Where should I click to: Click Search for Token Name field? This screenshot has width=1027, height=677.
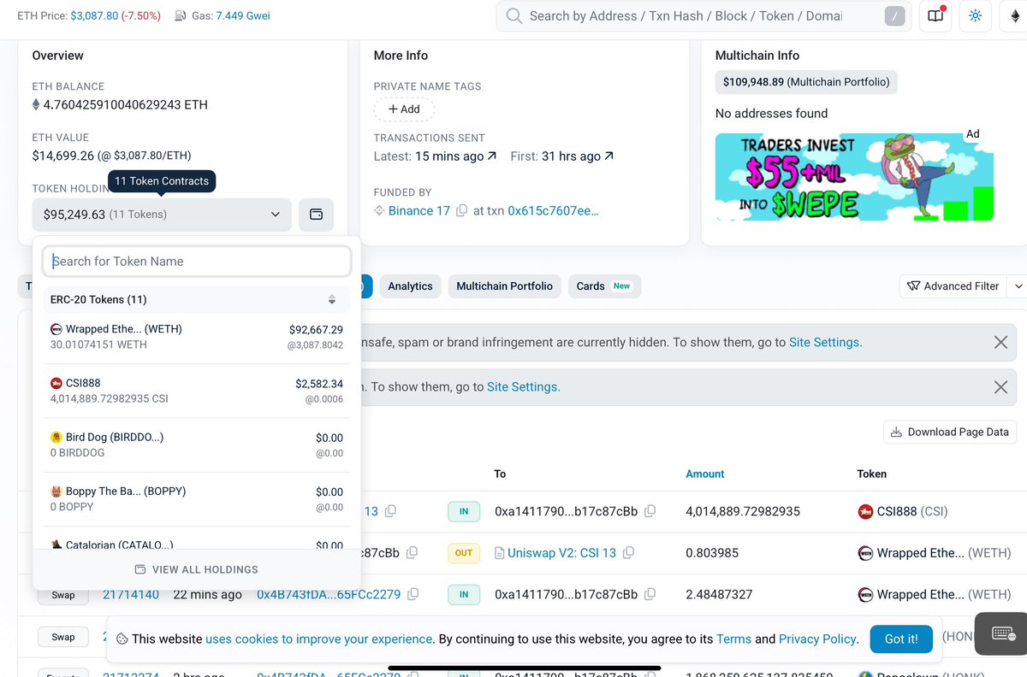(197, 262)
